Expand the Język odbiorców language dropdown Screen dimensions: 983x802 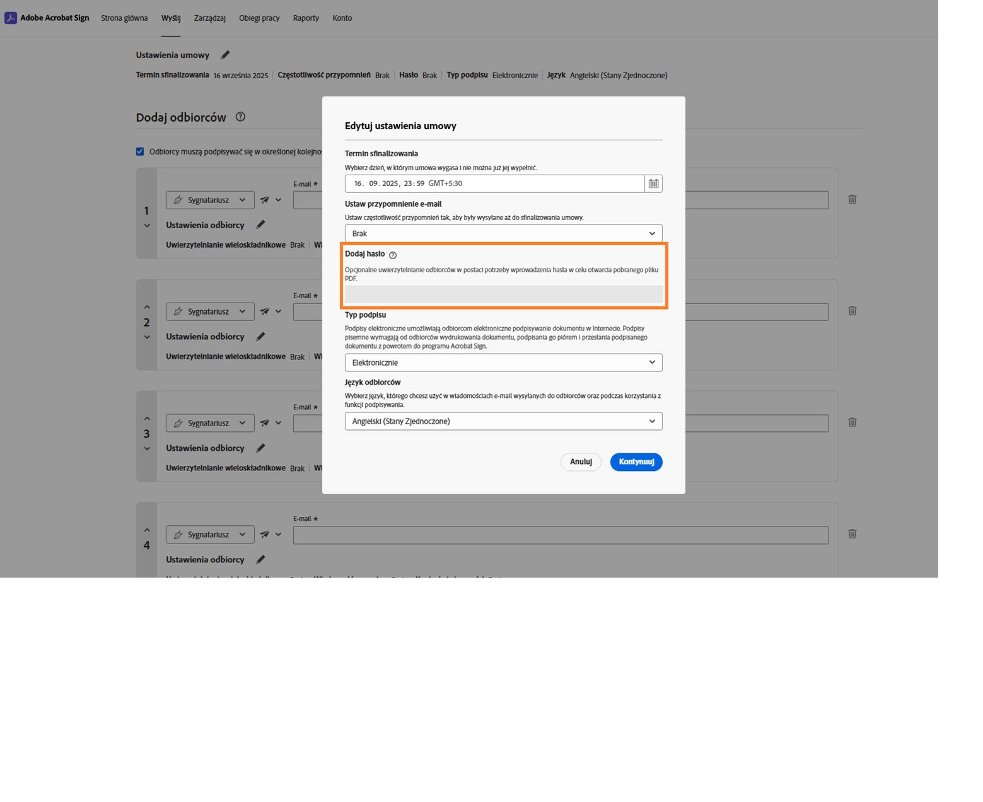tap(503, 421)
